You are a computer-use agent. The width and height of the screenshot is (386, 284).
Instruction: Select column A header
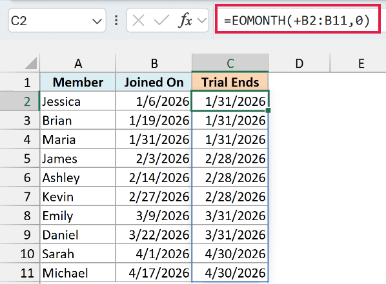pos(78,63)
